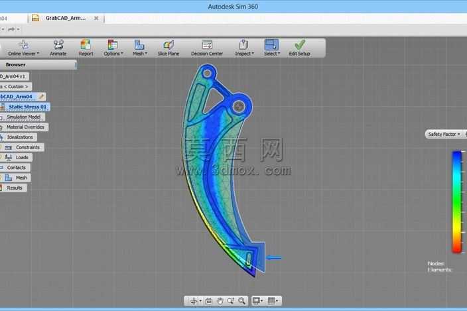The width and height of the screenshot is (467, 311).
Task: Select the Constraints tree item
Action: (x=28, y=147)
